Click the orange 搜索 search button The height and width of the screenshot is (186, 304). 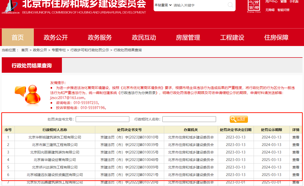pyautogui.click(x=239, y=119)
